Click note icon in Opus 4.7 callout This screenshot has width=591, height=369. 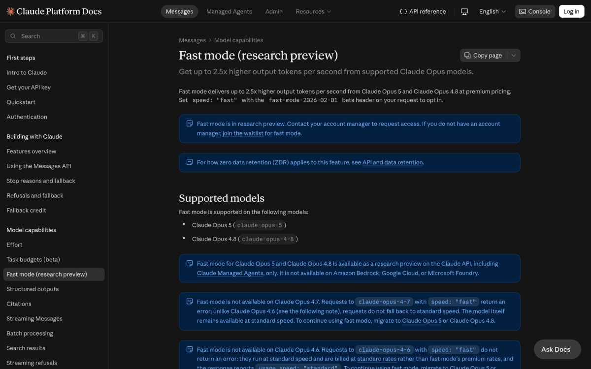pyautogui.click(x=190, y=302)
